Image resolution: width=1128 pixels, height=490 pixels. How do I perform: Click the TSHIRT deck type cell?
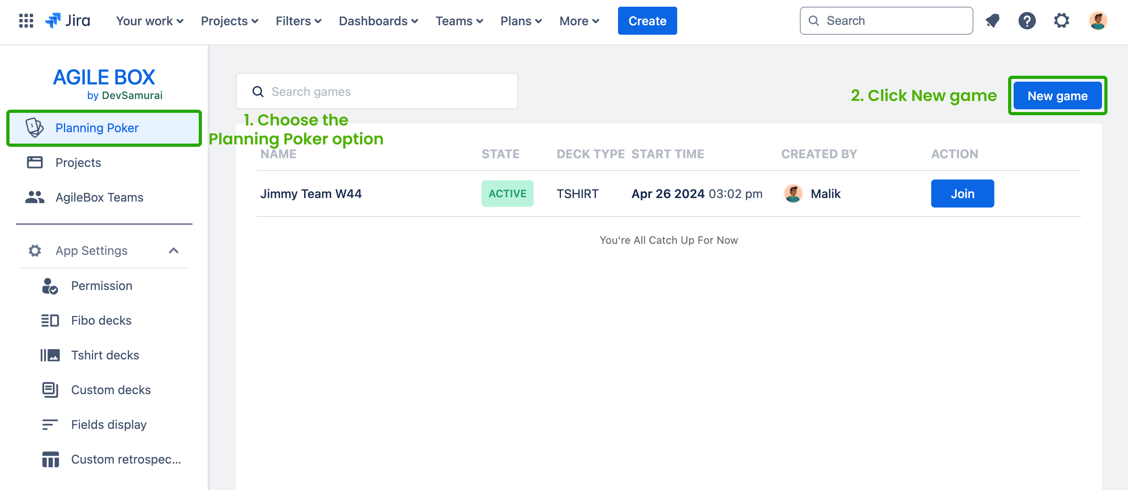[577, 194]
